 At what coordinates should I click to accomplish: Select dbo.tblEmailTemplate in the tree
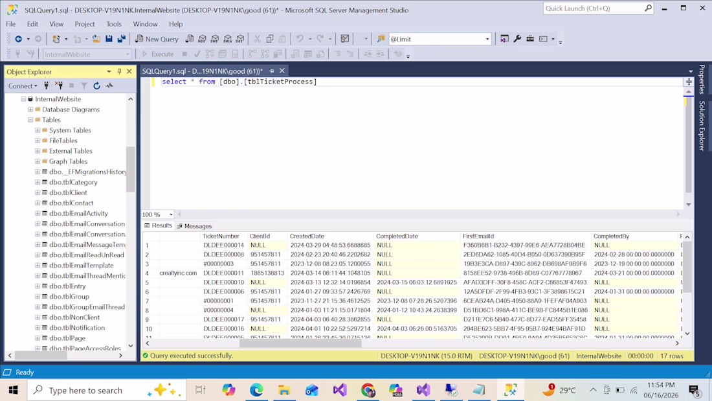coord(82,266)
